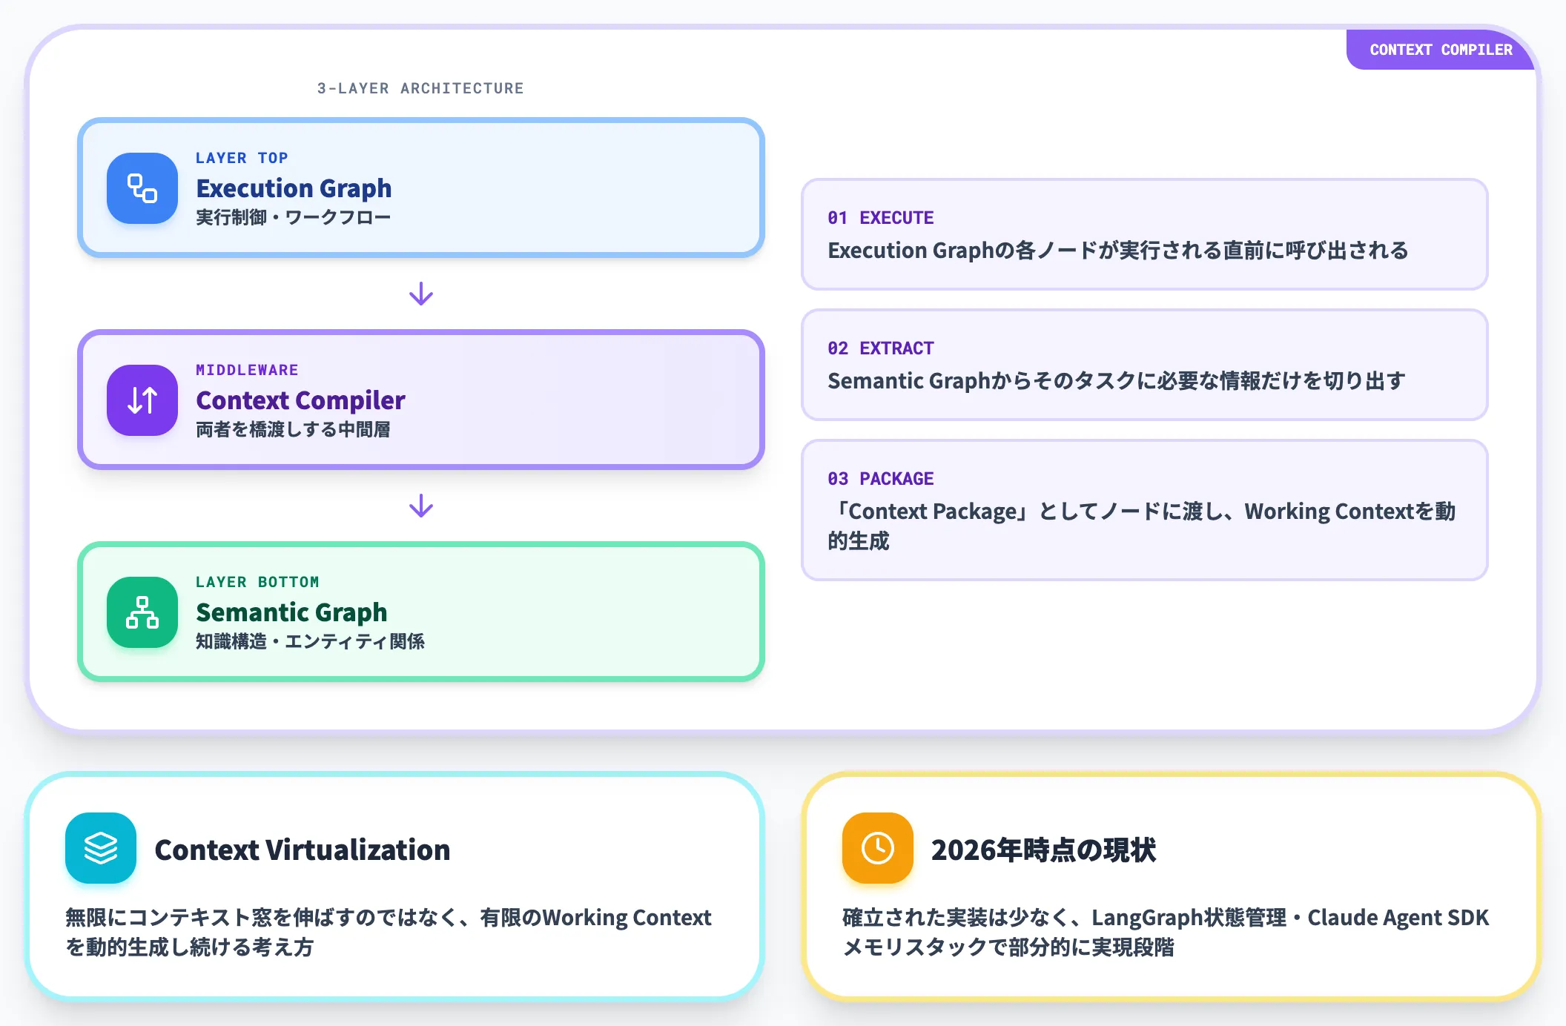Click the LAYER TOP label
The width and height of the screenshot is (1566, 1026).
(x=242, y=158)
